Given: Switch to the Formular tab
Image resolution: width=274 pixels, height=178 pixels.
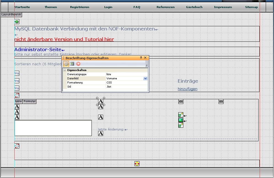Looking at the screenshot, I should (x=29, y=101).
